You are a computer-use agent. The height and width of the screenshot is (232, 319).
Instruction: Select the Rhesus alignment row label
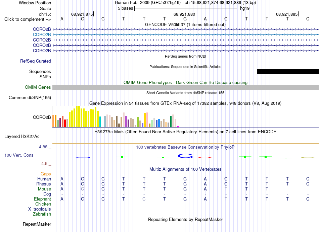point(44,184)
